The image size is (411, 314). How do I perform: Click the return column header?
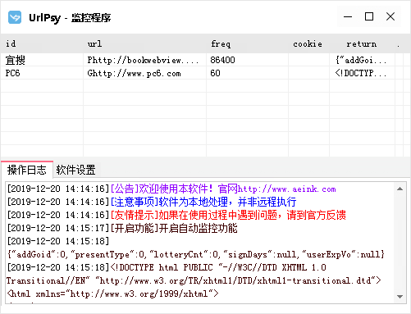(362, 43)
